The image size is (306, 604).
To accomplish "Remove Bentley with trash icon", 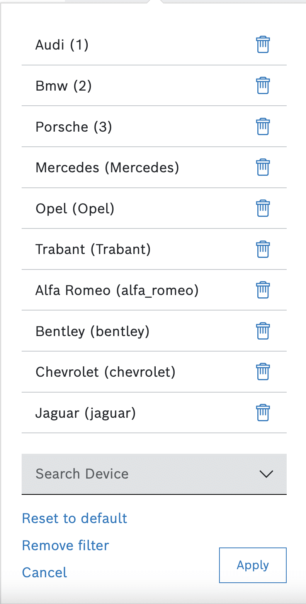I will click(x=263, y=331).
